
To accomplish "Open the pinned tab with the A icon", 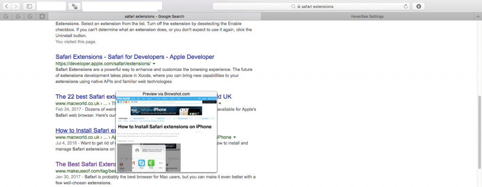I will [x=42, y=16].
